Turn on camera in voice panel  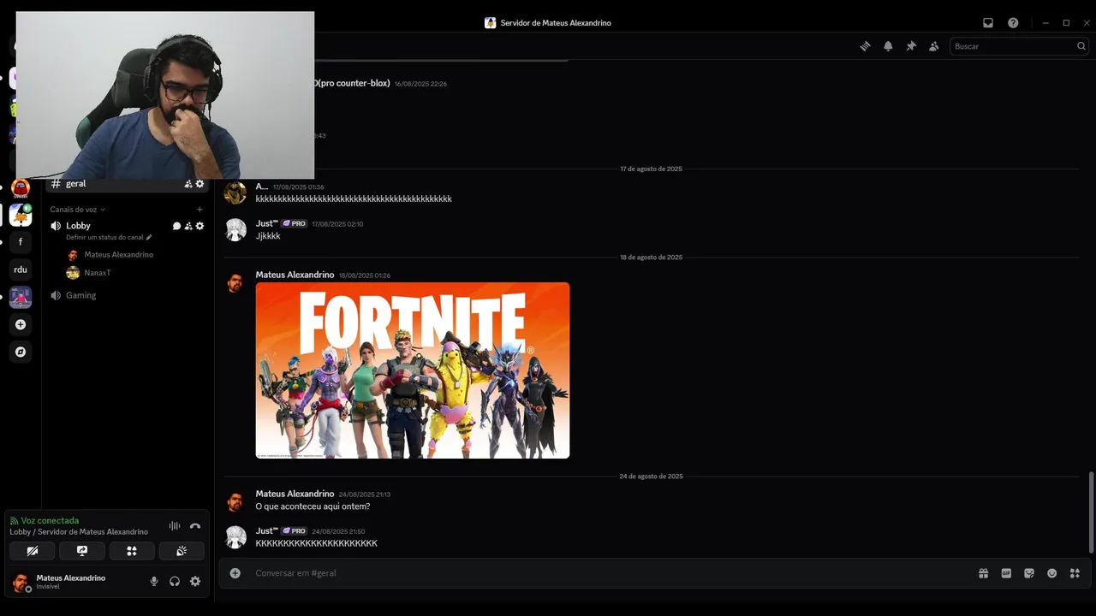click(33, 551)
